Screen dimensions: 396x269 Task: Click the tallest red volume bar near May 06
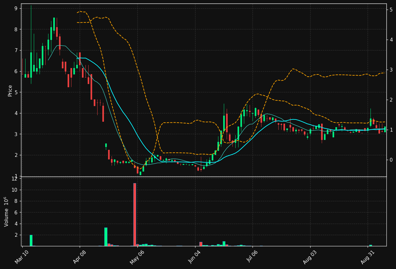[x=135, y=214]
